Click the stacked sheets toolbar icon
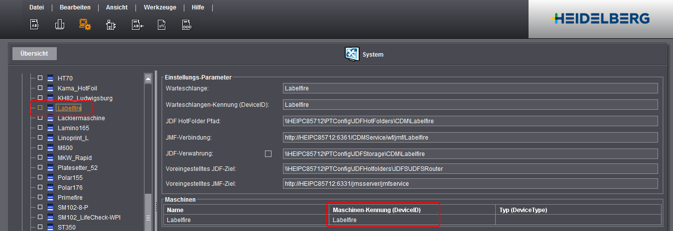673x231 pixels. pos(60,24)
